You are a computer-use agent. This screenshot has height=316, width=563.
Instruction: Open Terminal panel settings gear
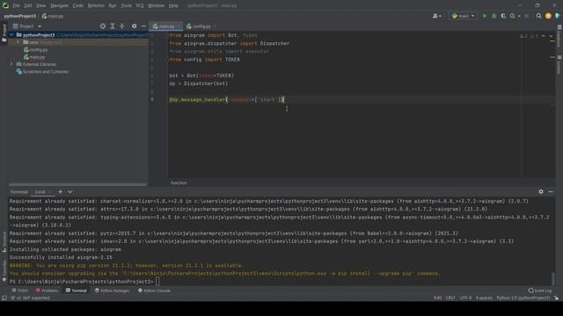(x=541, y=192)
